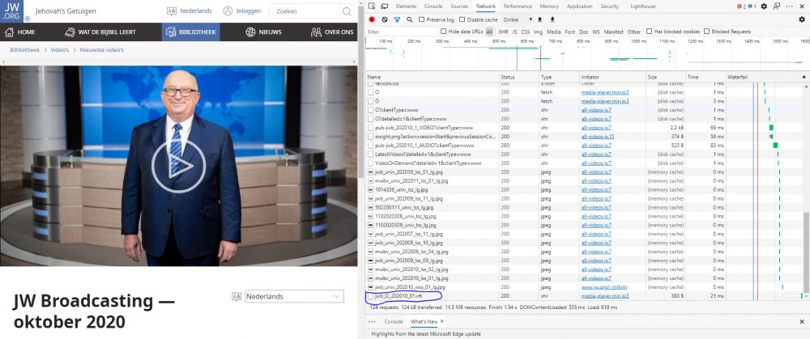Click the JW.ORG logo
The image size is (810, 339).
[12, 11]
